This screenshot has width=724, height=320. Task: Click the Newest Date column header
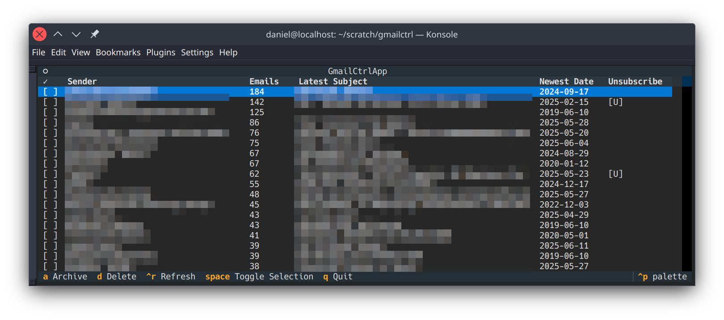coord(566,82)
